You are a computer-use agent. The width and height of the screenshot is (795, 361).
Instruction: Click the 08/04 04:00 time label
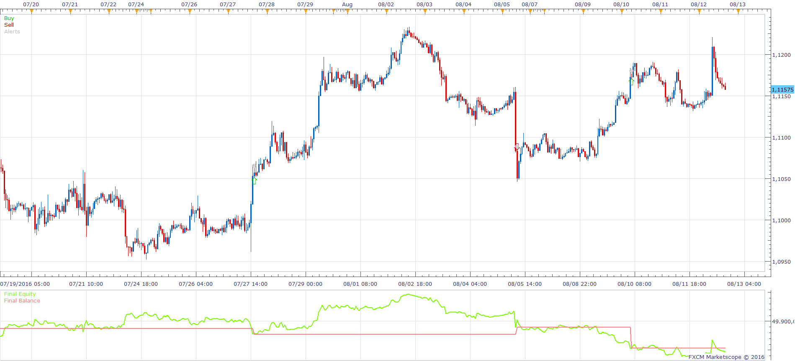(x=470, y=284)
